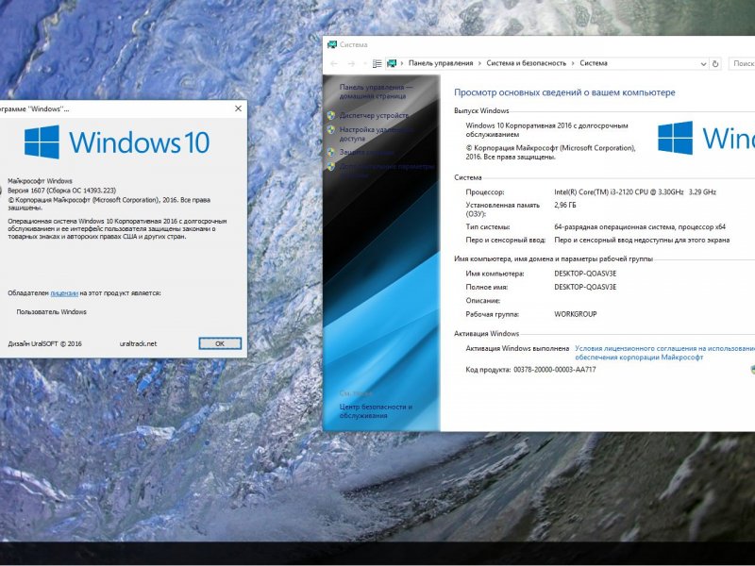Open the Настройка удаленного доступа link

[x=376, y=134]
